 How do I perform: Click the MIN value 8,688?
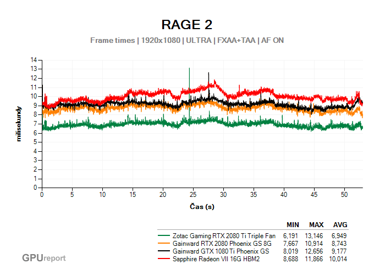click(x=290, y=259)
